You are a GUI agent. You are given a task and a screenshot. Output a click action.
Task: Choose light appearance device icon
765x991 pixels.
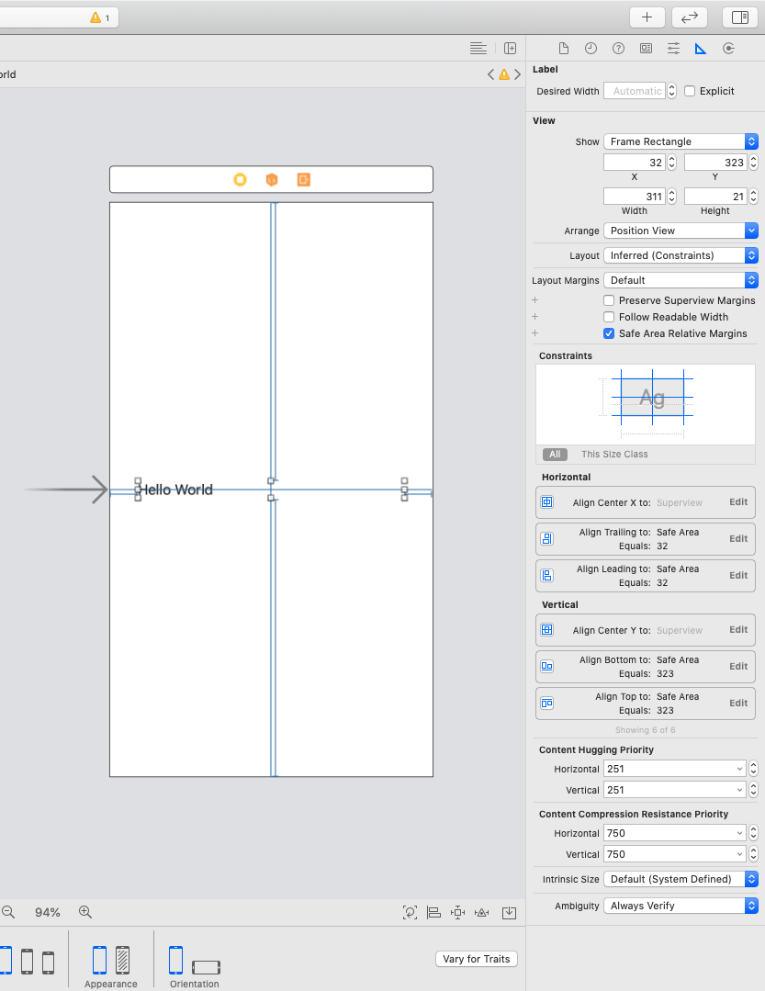tap(100, 960)
